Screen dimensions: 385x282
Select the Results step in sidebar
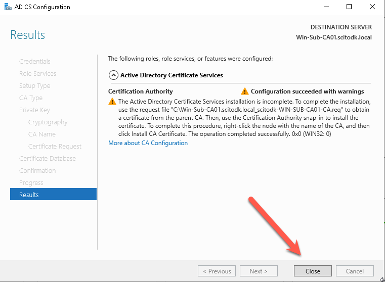(53, 194)
